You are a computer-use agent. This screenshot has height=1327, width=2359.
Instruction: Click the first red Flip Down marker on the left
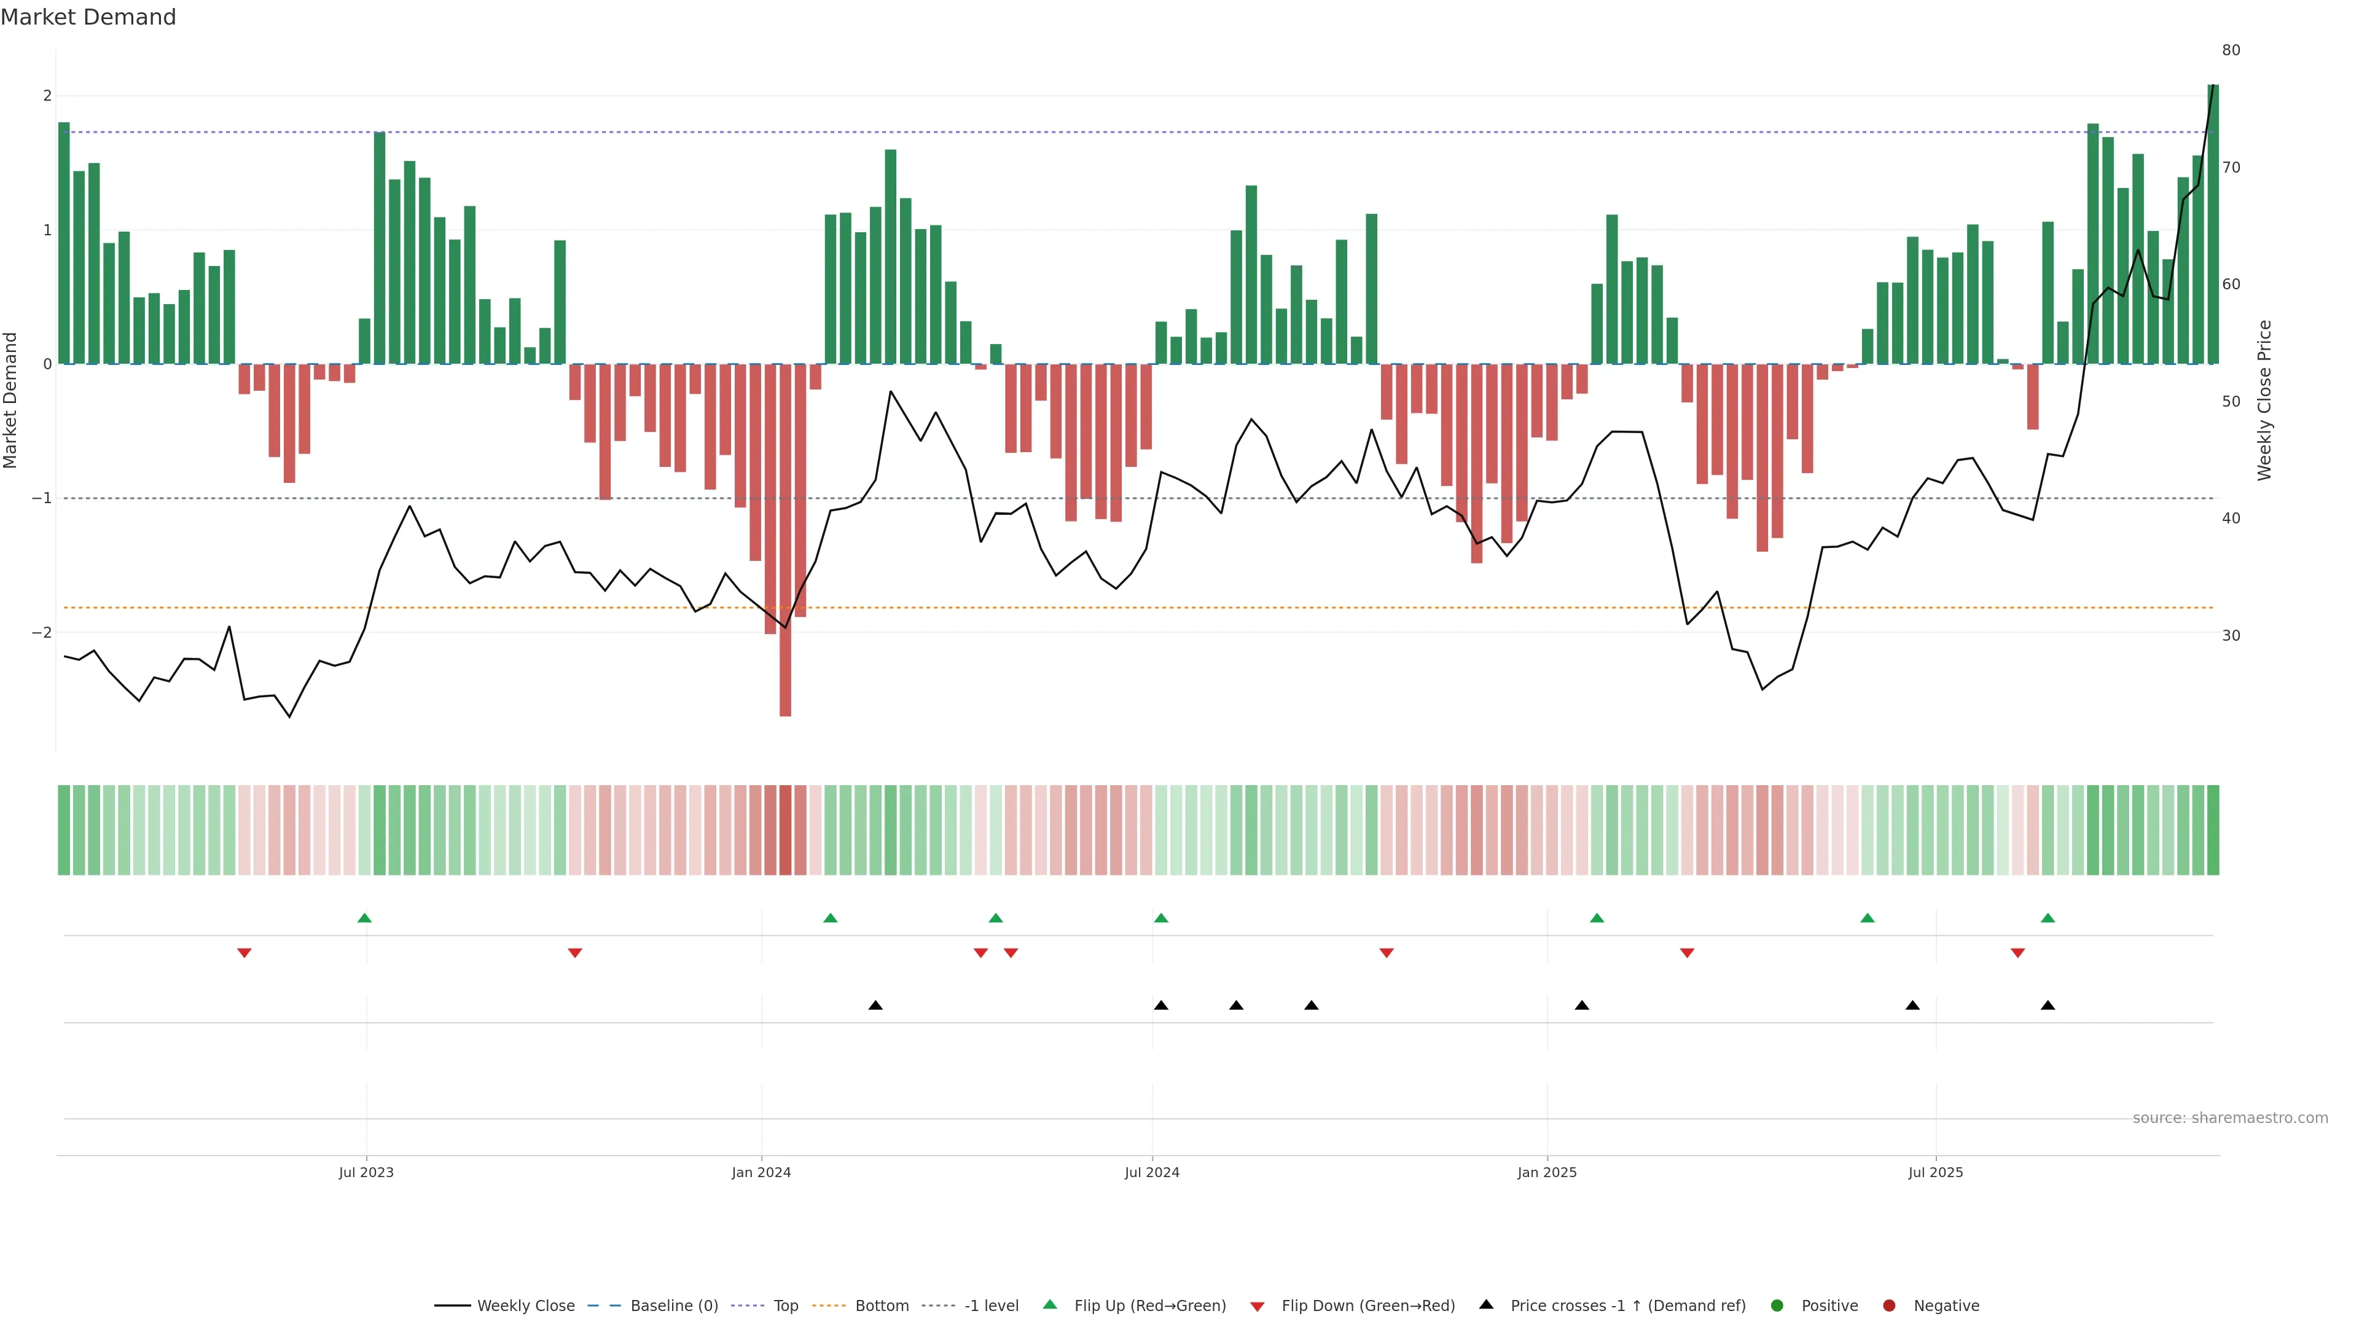click(x=245, y=953)
